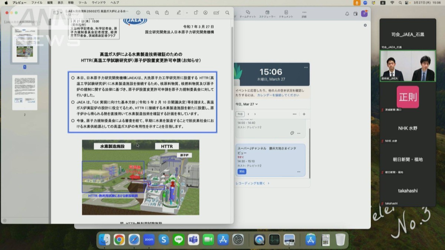The height and width of the screenshot is (250, 445).
Task: Open Activity Monitor from the Dock
Action: (274, 240)
